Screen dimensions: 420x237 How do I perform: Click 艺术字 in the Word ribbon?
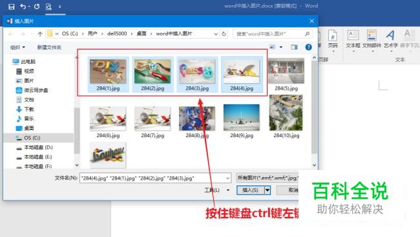pyautogui.click(x=391, y=39)
